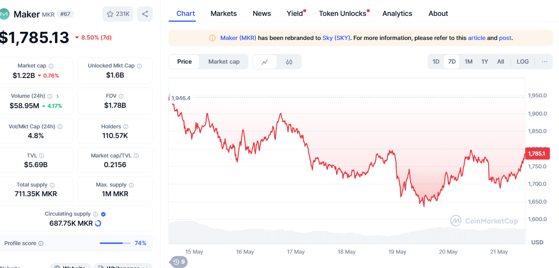
Task: Expand the Volume (24h) chevron
Action: (x=58, y=96)
